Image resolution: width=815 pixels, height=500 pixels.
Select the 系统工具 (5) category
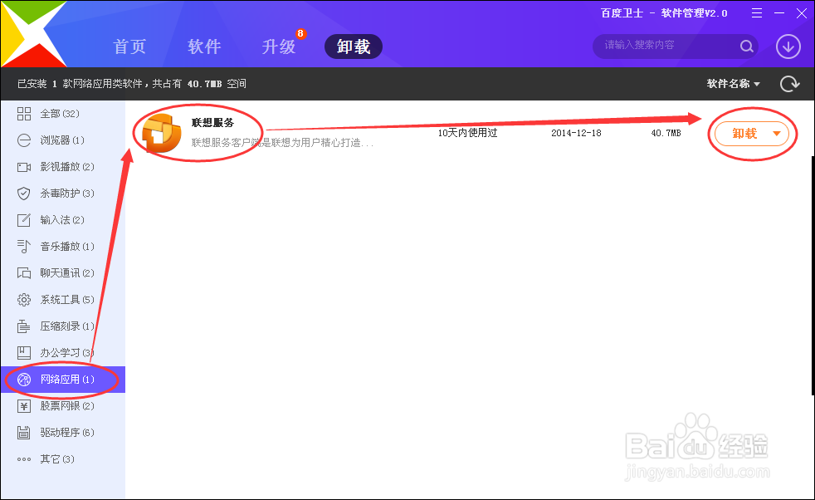(x=63, y=300)
